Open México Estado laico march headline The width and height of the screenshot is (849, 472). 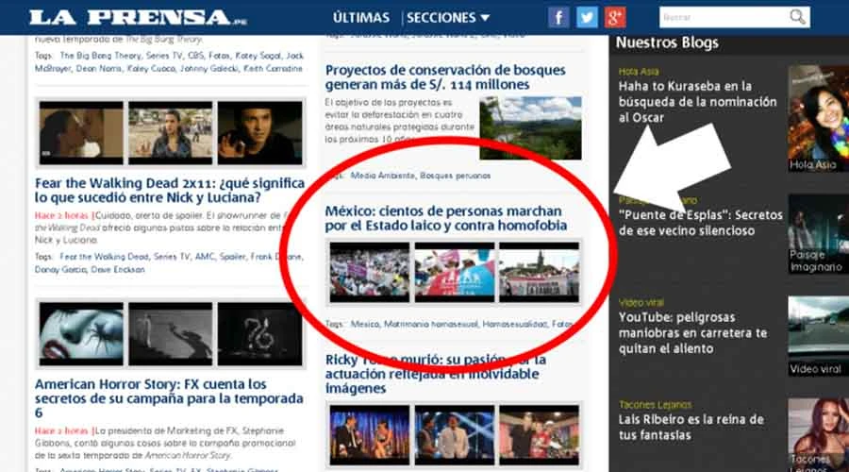446,218
